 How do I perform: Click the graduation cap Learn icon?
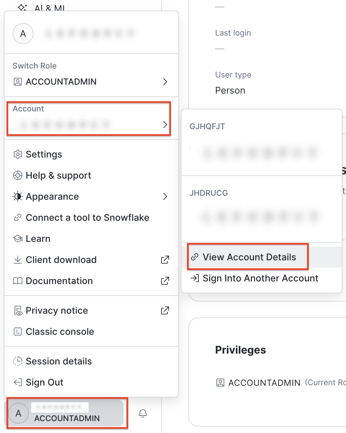coord(17,239)
